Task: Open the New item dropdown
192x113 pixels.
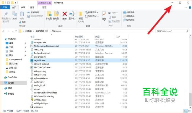Action: [92, 12]
